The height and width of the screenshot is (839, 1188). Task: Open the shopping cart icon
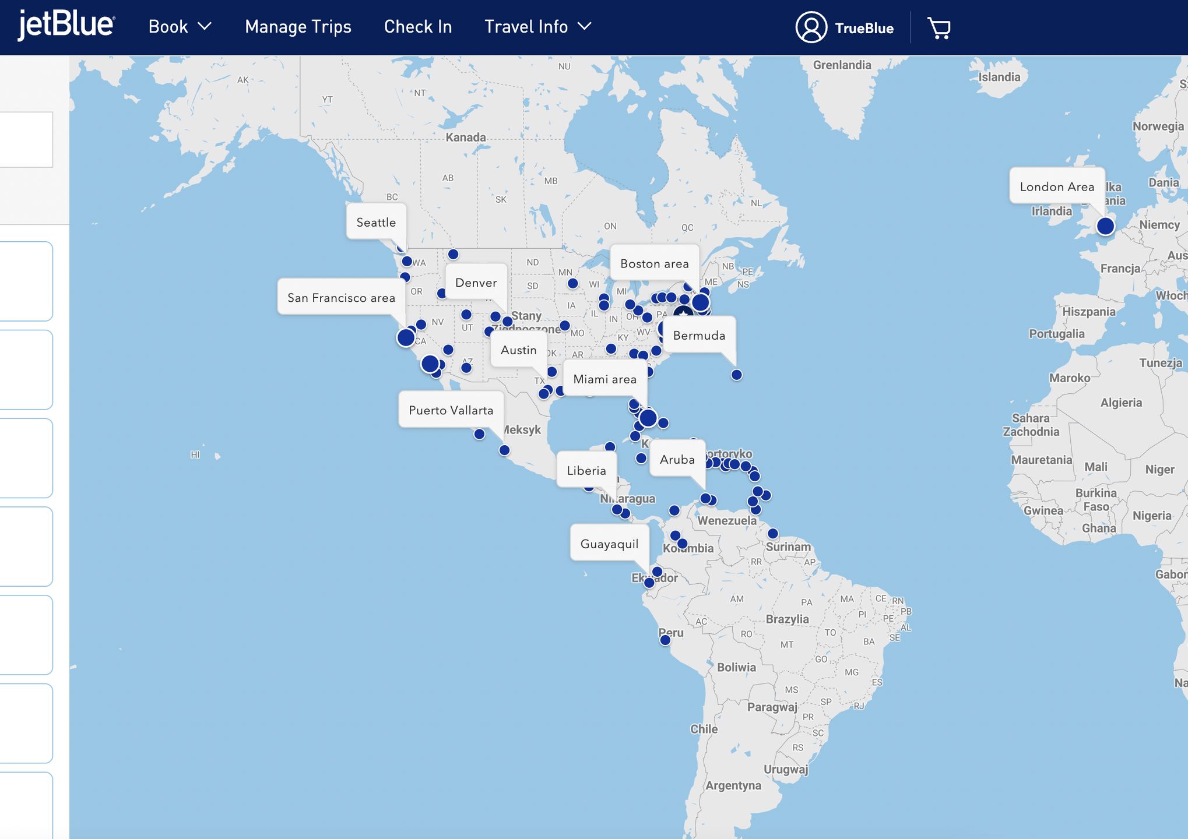point(939,27)
